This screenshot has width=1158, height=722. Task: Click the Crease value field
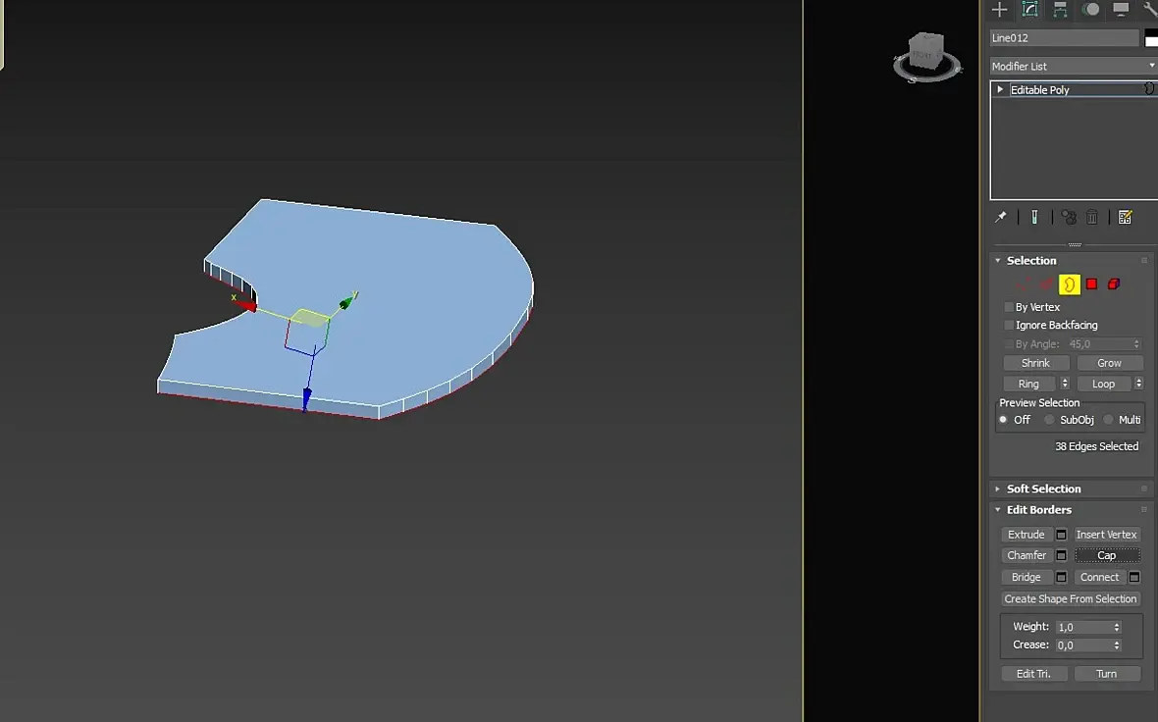(x=1082, y=645)
